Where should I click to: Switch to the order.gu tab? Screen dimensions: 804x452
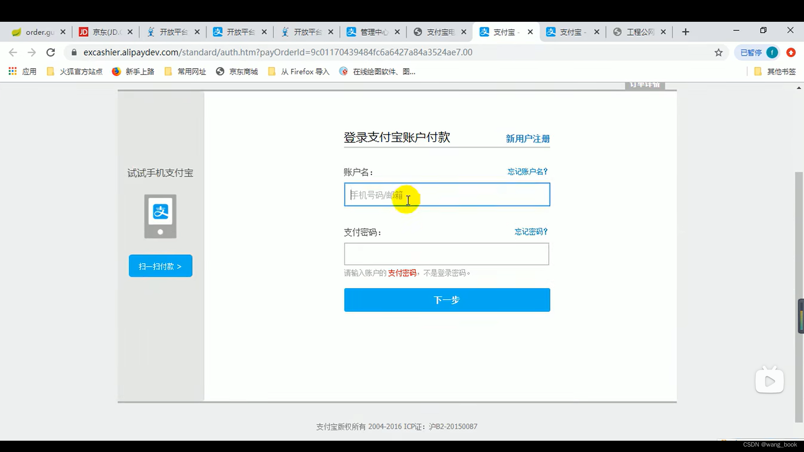33,32
